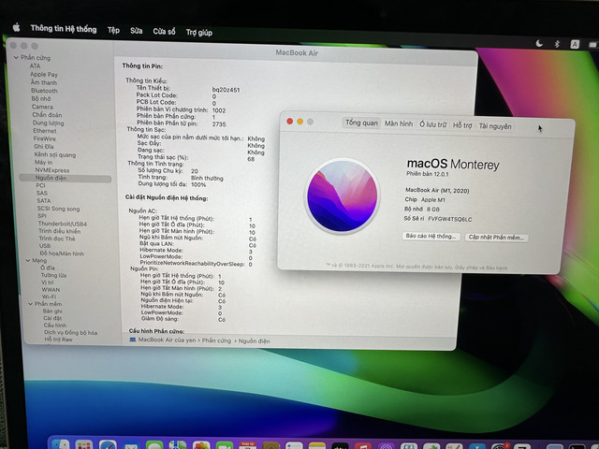Viewport: 599px width, 449px height.
Task: Select Dịch vụ Đồng bộ hóa in sidebar
Action: (71, 332)
